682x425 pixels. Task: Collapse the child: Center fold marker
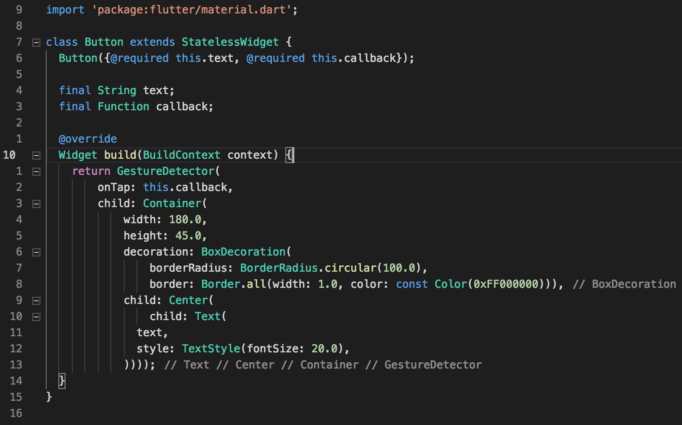click(x=36, y=301)
